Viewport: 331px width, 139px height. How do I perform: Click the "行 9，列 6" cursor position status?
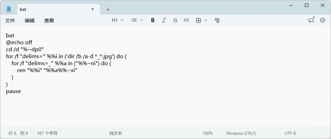coord(18,133)
